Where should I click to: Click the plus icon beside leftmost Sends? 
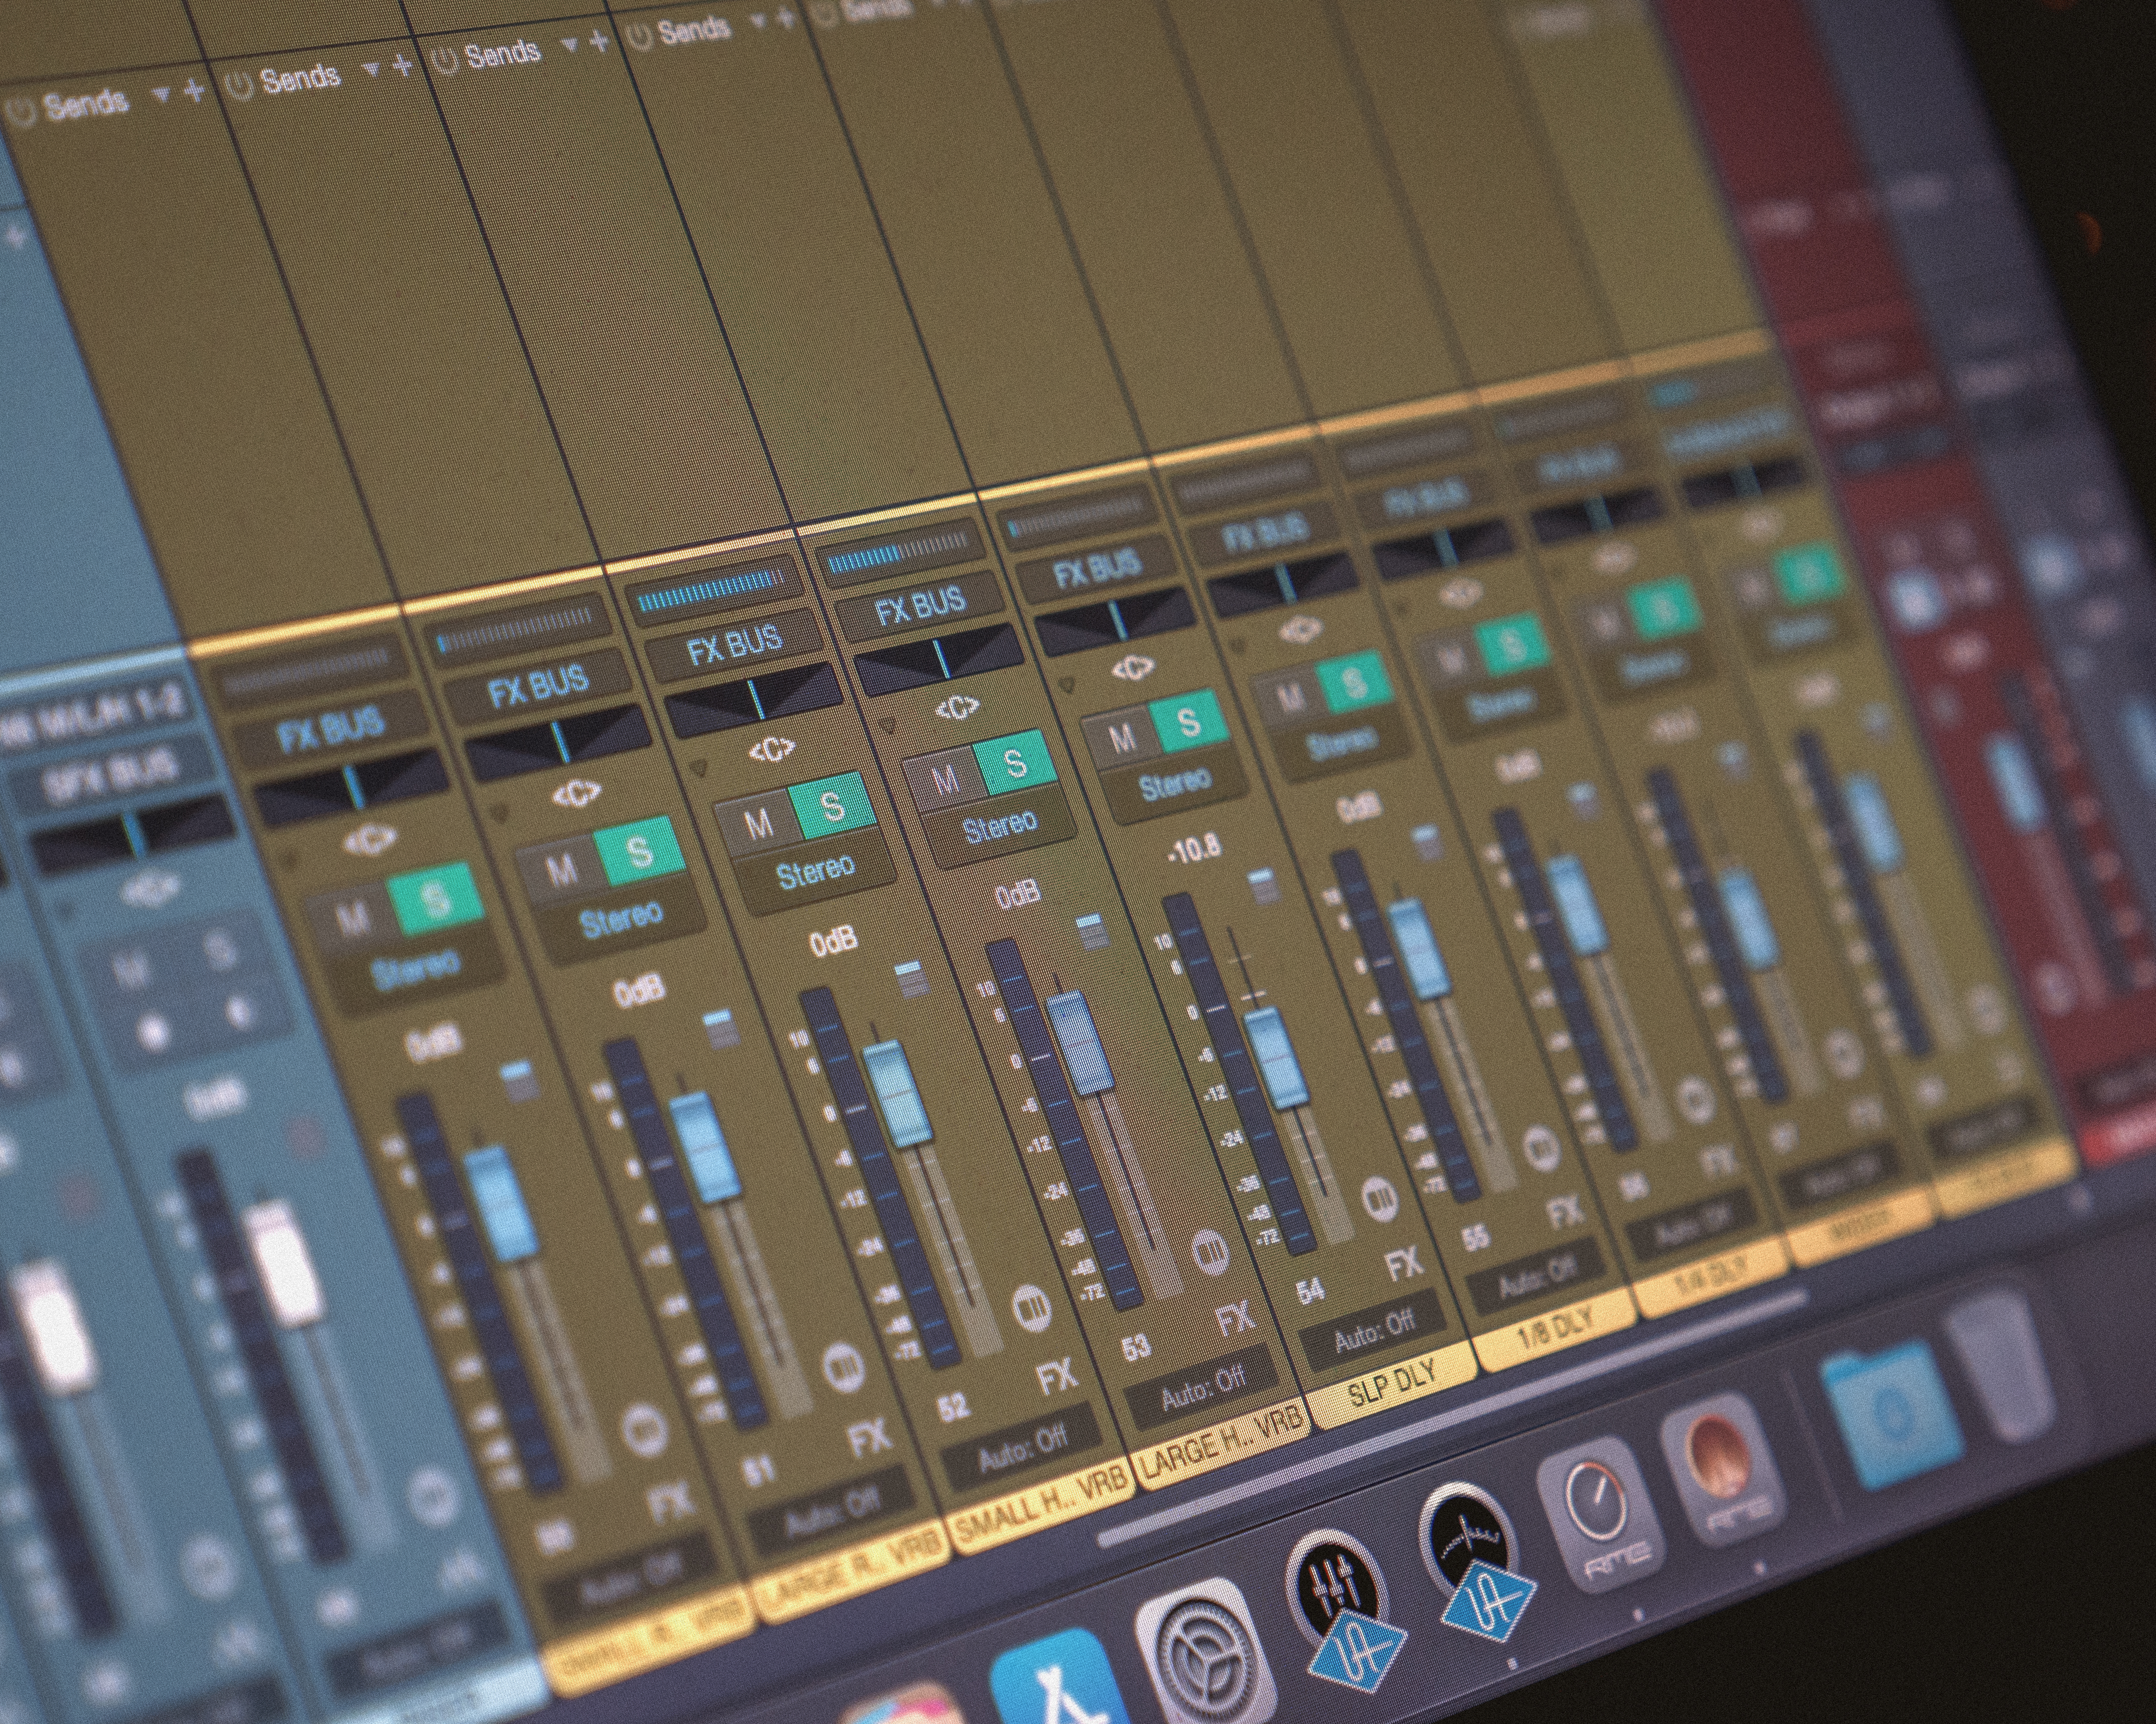[x=195, y=91]
